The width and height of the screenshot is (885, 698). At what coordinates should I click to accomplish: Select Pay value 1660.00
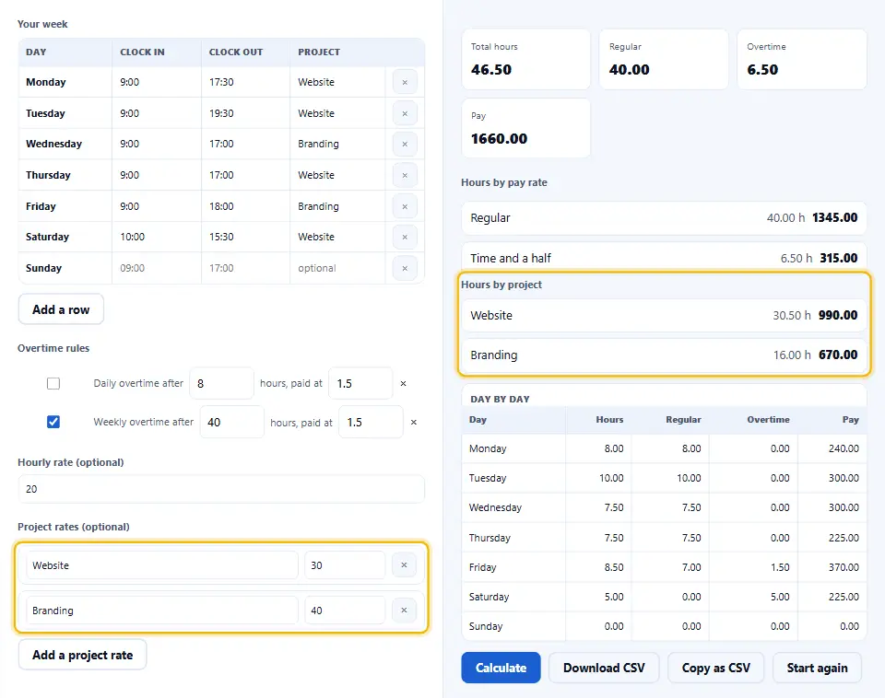[499, 139]
